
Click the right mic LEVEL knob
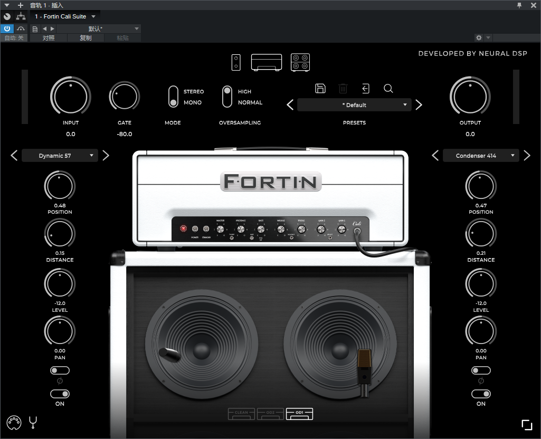(481, 284)
